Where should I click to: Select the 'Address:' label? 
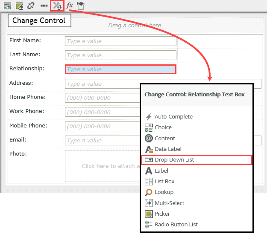pyautogui.click(x=21, y=83)
